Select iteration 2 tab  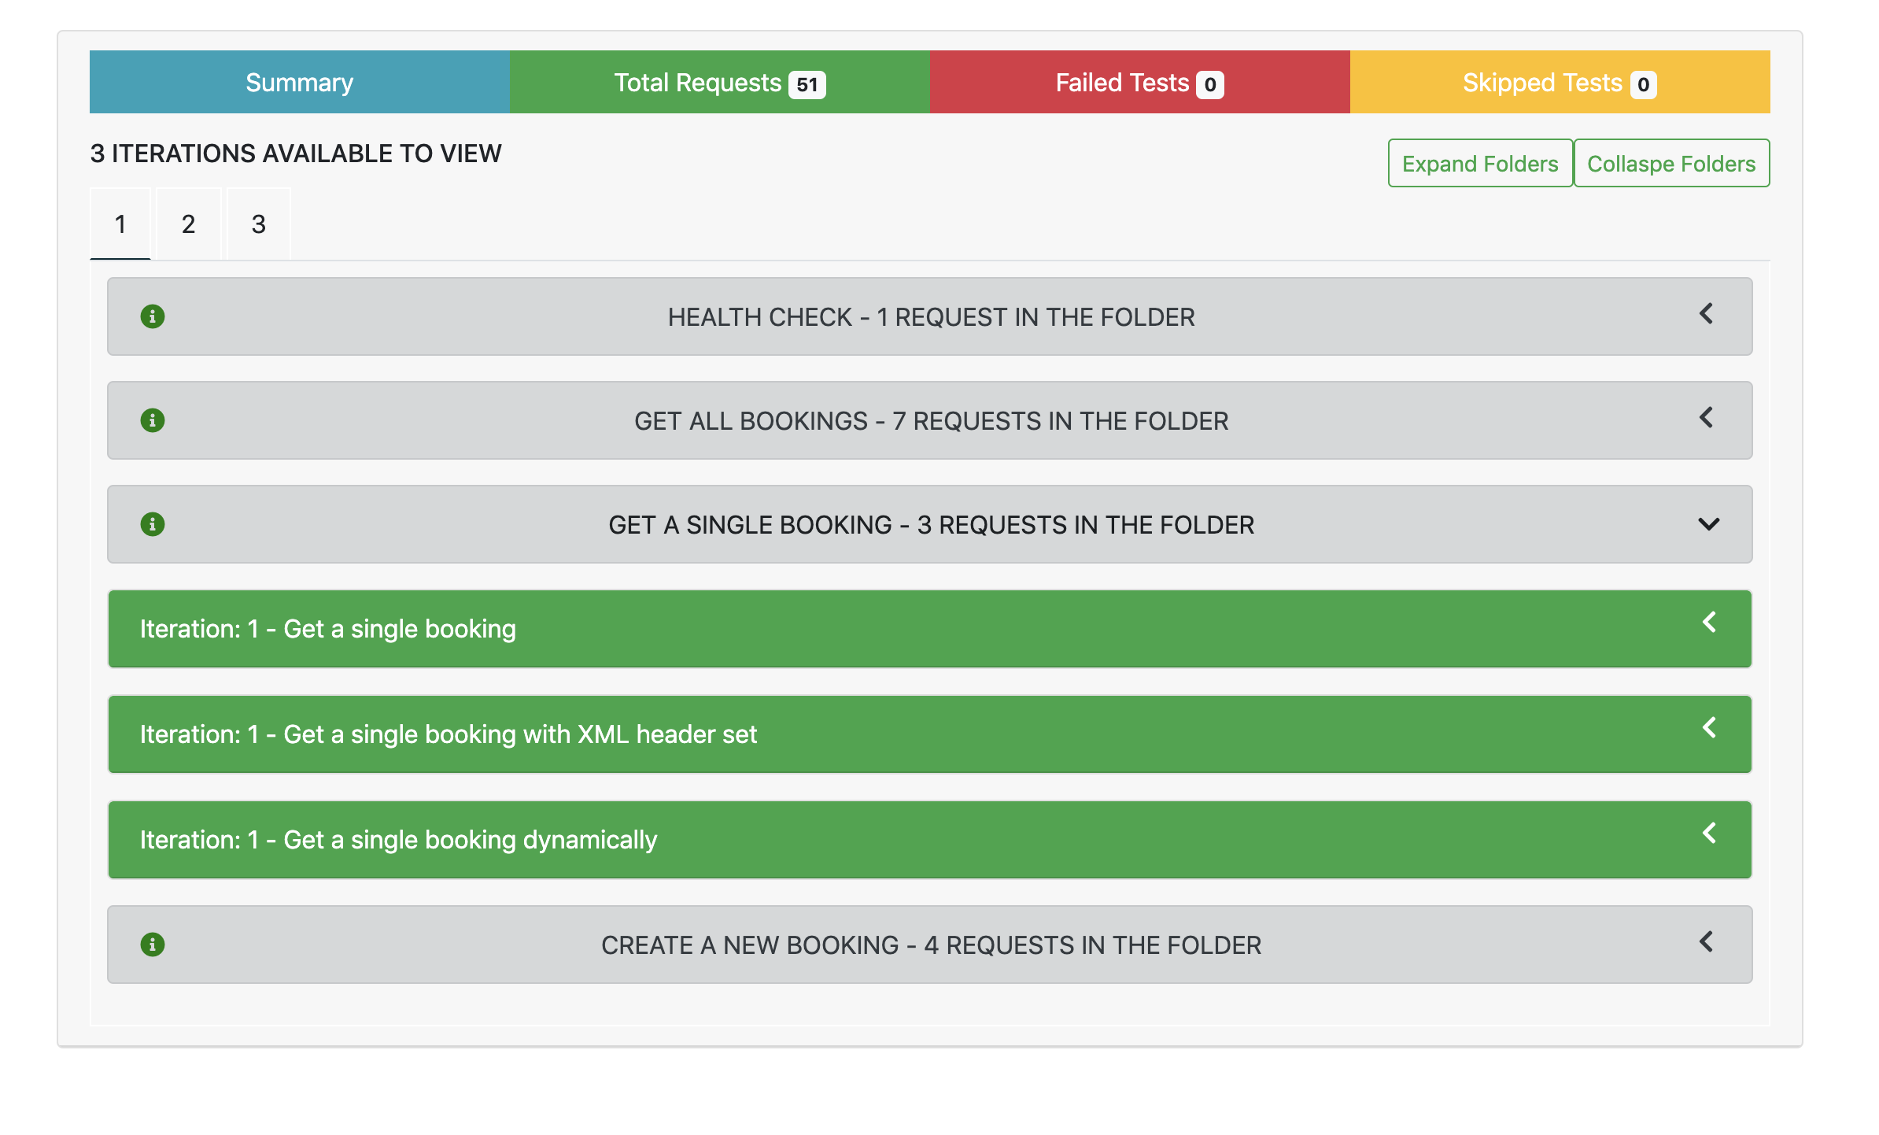[x=188, y=224]
